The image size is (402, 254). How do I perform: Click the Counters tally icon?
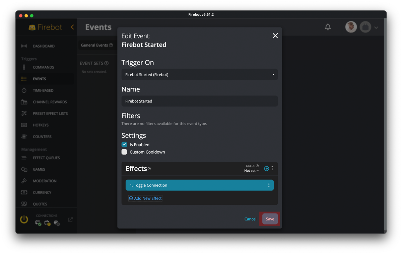[24, 137]
